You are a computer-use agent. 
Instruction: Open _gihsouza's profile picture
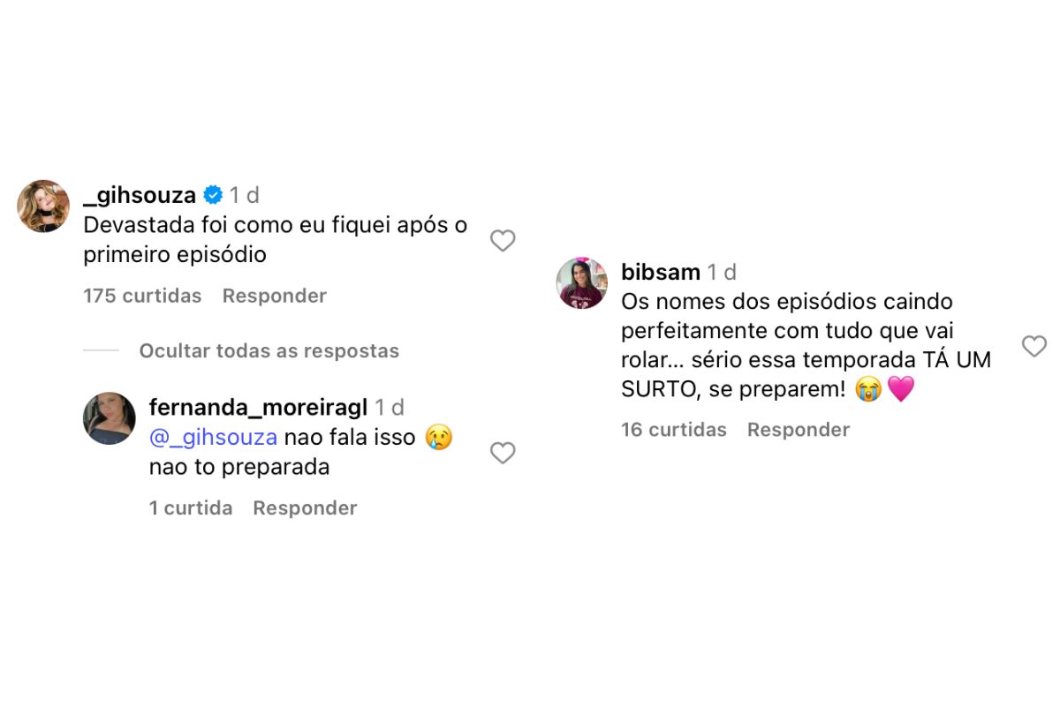pyautogui.click(x=42, y=205)
